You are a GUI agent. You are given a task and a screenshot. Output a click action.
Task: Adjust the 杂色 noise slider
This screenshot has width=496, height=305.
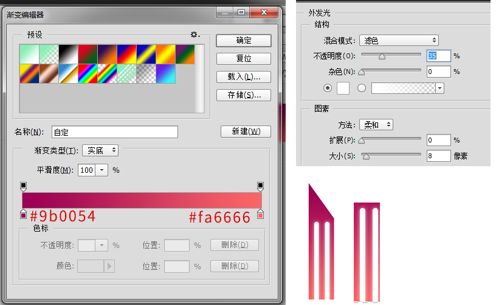362,72
